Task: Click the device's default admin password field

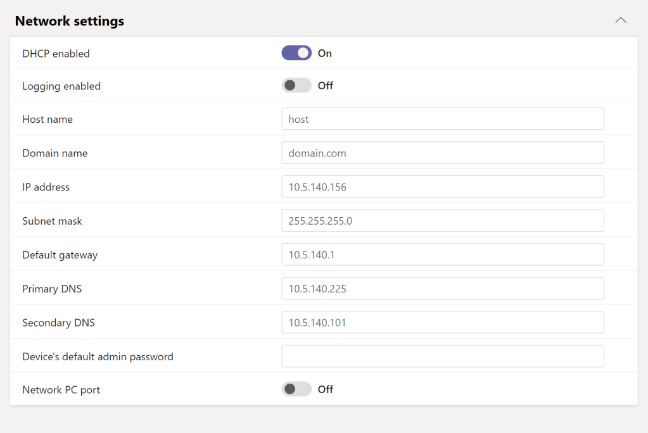Action: tap(442, 356)
